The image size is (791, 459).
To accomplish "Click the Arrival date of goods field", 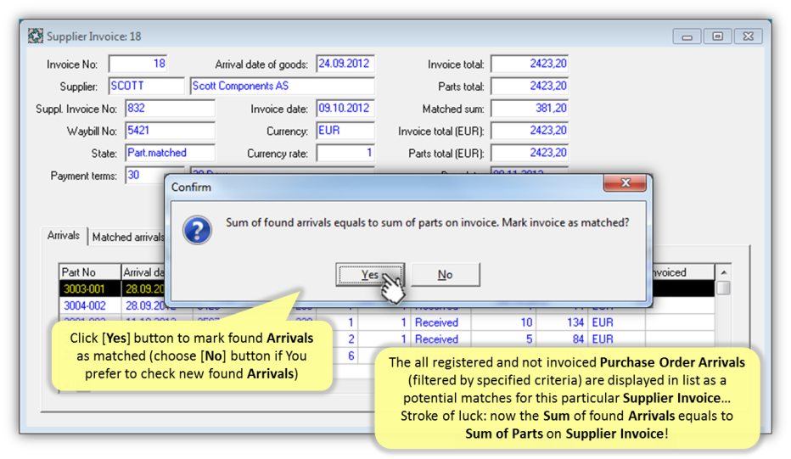I will [345, 64].
